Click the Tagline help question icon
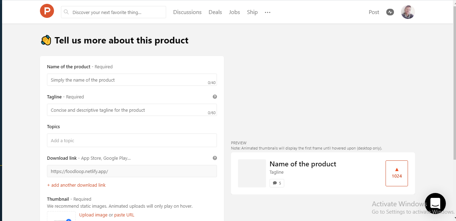The height and width of the screenshot is (221, 456). [x=215, y=97]
